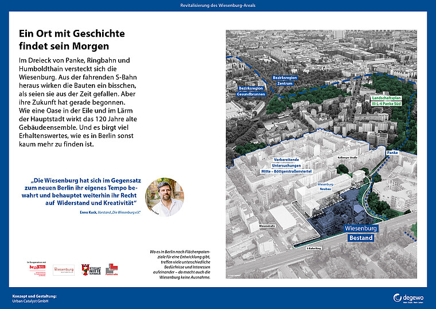
Task: Click the caption "Enno Kuck, Vorstand"
Action: tap(110, 212)
